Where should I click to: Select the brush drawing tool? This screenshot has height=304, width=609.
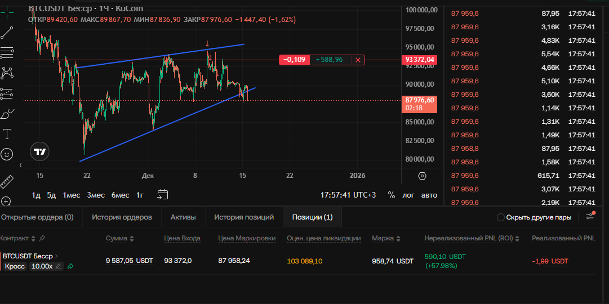7,114
